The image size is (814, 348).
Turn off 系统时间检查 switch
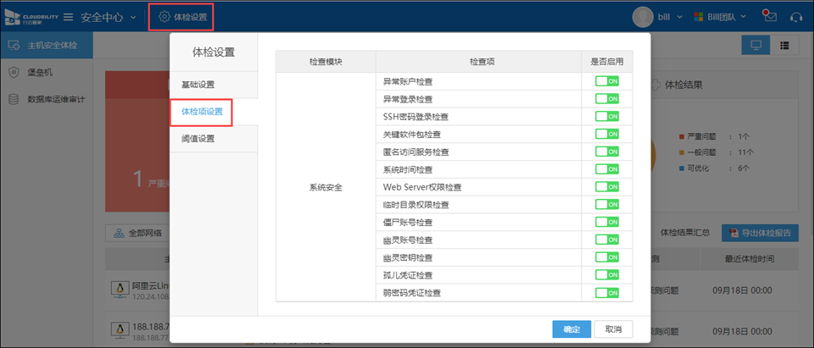(x=607, y=169)
